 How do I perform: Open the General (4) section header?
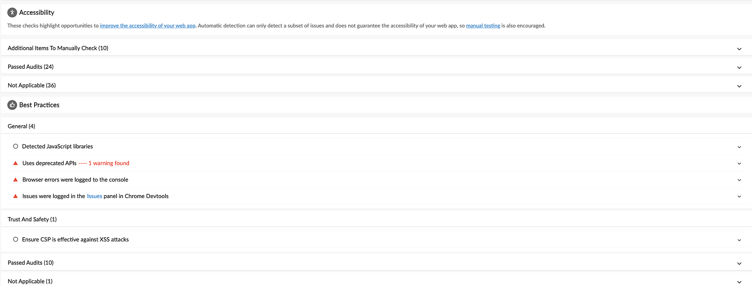click(x=21, y=126)
